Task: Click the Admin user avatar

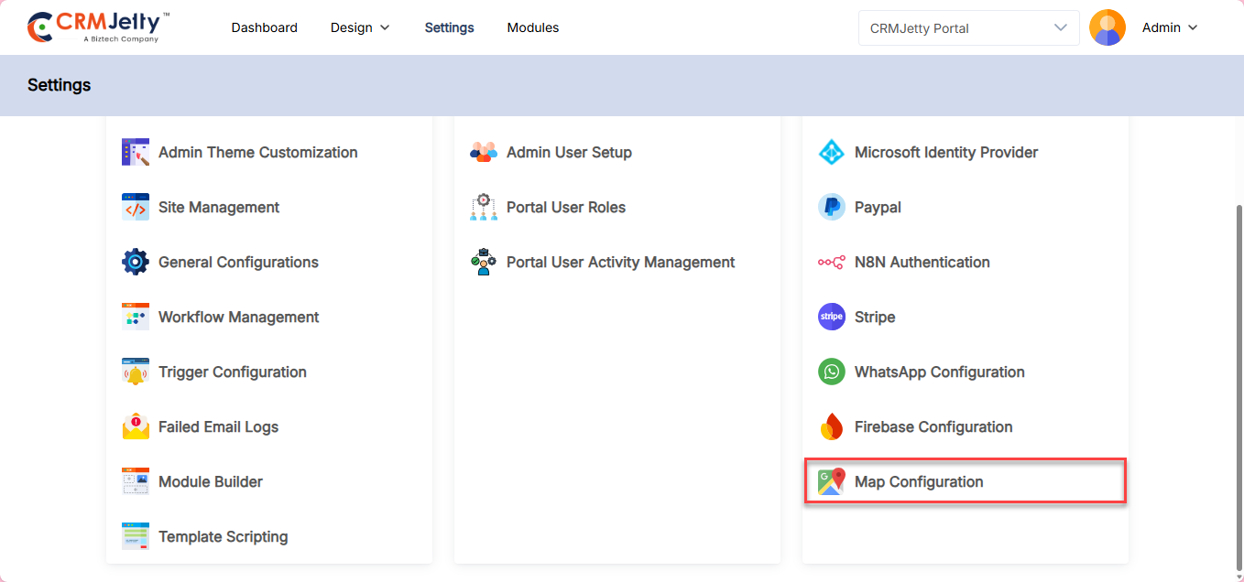Action: [1107, 27]
